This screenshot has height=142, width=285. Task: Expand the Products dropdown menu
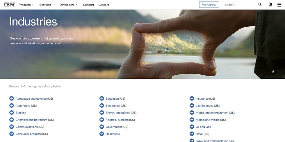[26, 5]
